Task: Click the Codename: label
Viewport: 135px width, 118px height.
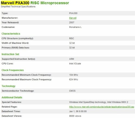Action: click(x=8, y=27)
